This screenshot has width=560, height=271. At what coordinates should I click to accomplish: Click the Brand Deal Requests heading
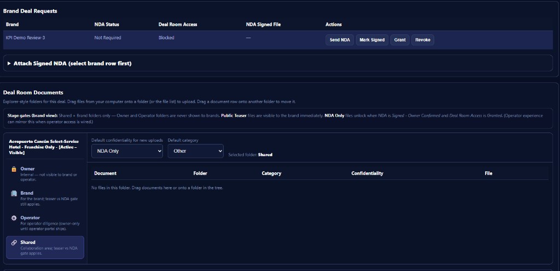coord(31,11)
